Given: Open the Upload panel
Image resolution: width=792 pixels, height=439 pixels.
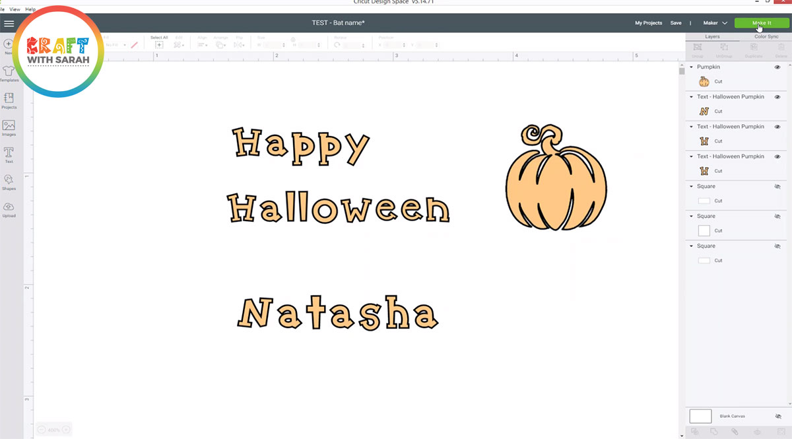Looking at the screenshot, I should point(9,209).
